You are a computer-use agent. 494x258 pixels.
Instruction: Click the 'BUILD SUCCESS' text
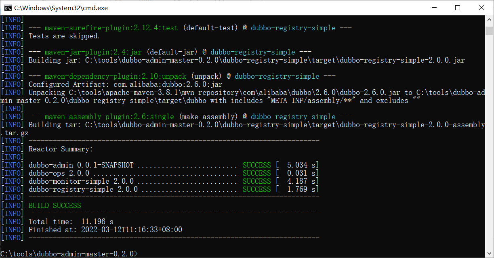tap(55, 206)
